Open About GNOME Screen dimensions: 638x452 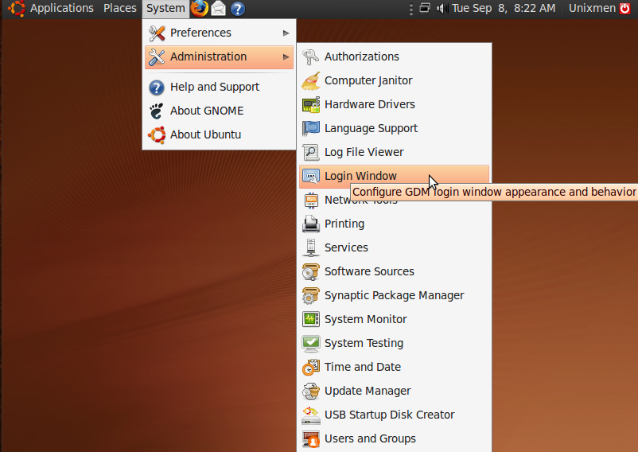coord(219,111)
